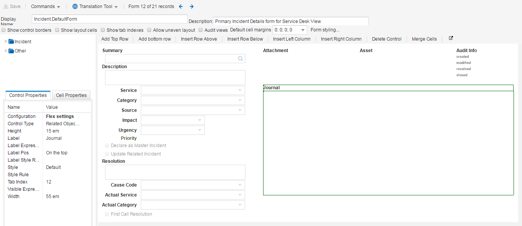Click the pop-out external window icon

tap(451, 38)
